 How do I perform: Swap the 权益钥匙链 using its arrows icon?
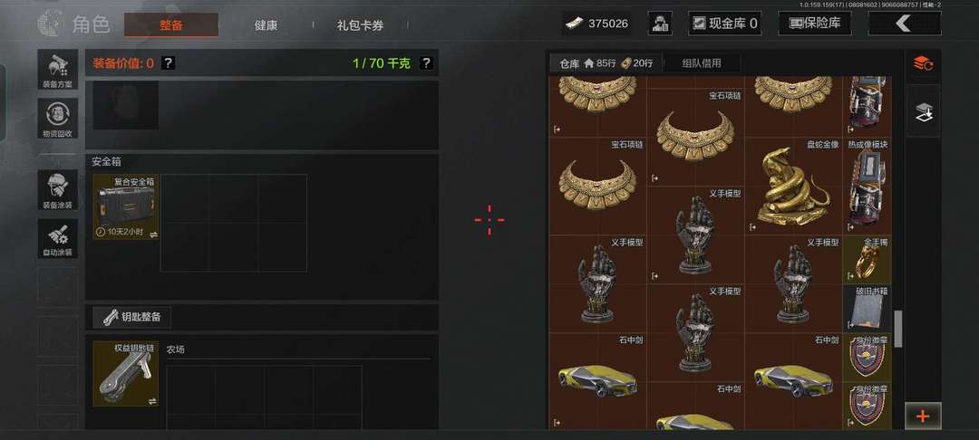(x=152, y=402)
